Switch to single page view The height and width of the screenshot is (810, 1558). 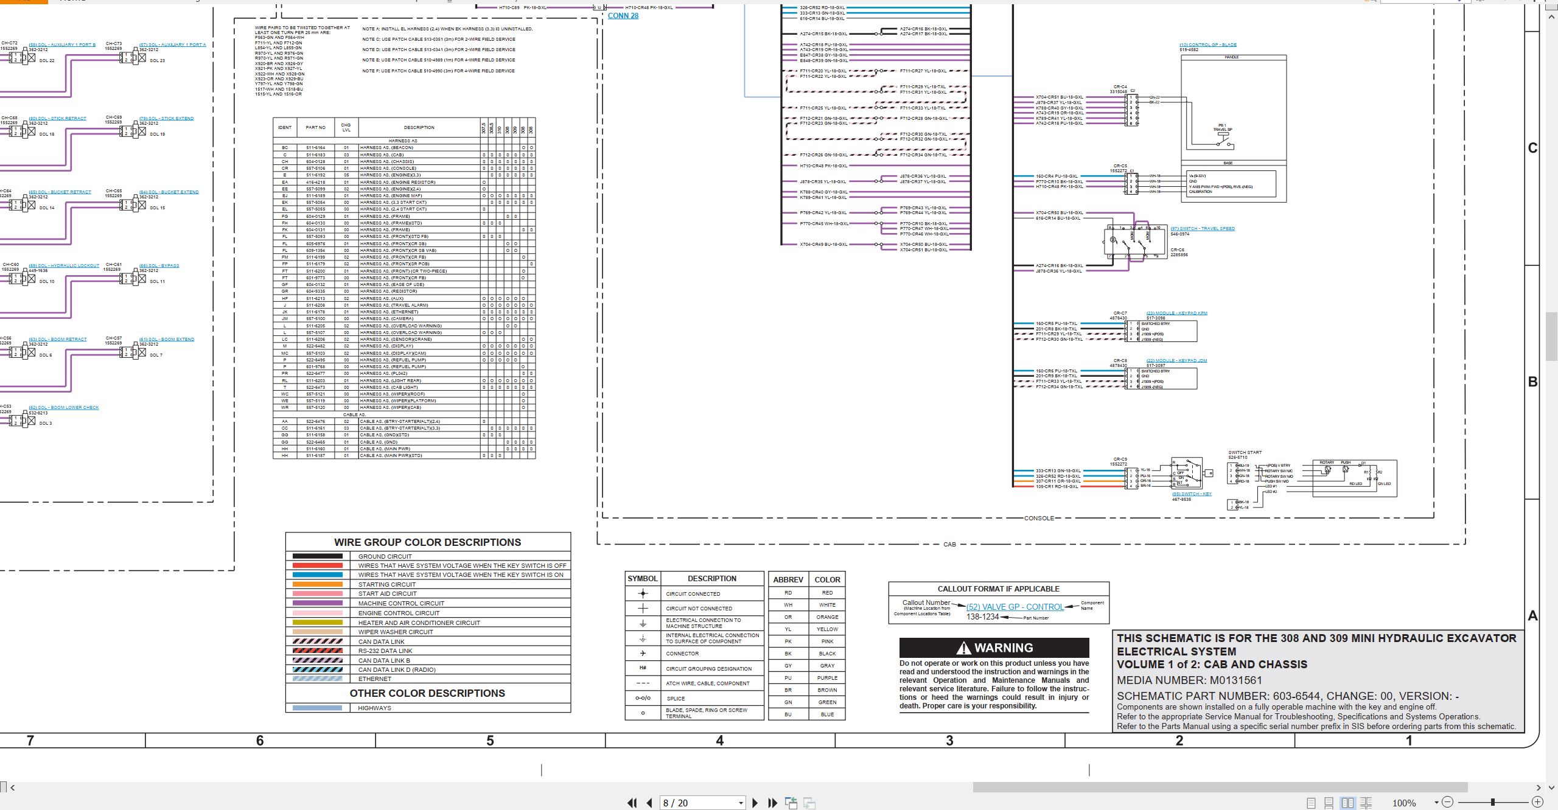tap(1312, 803)
